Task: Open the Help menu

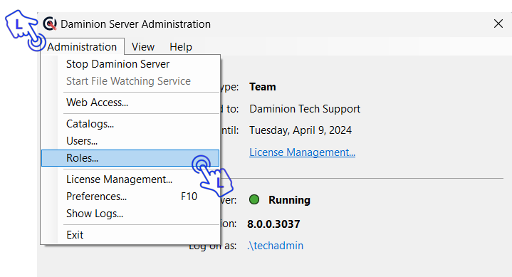Action: pyautogui.click(x=181, y=47)
